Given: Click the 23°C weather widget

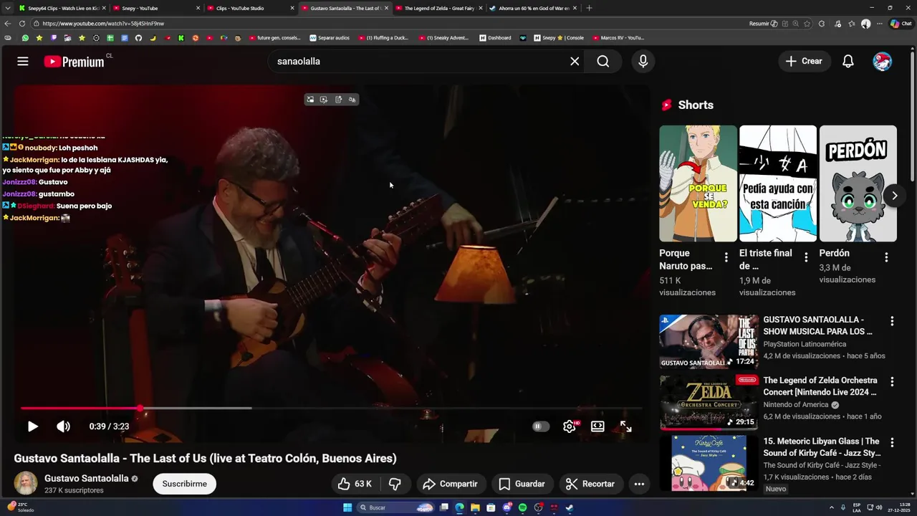Looking at the screenshot, I should point(20,507).
